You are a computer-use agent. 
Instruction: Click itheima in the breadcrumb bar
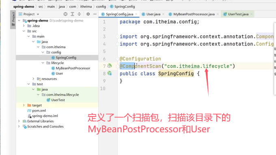86,6
